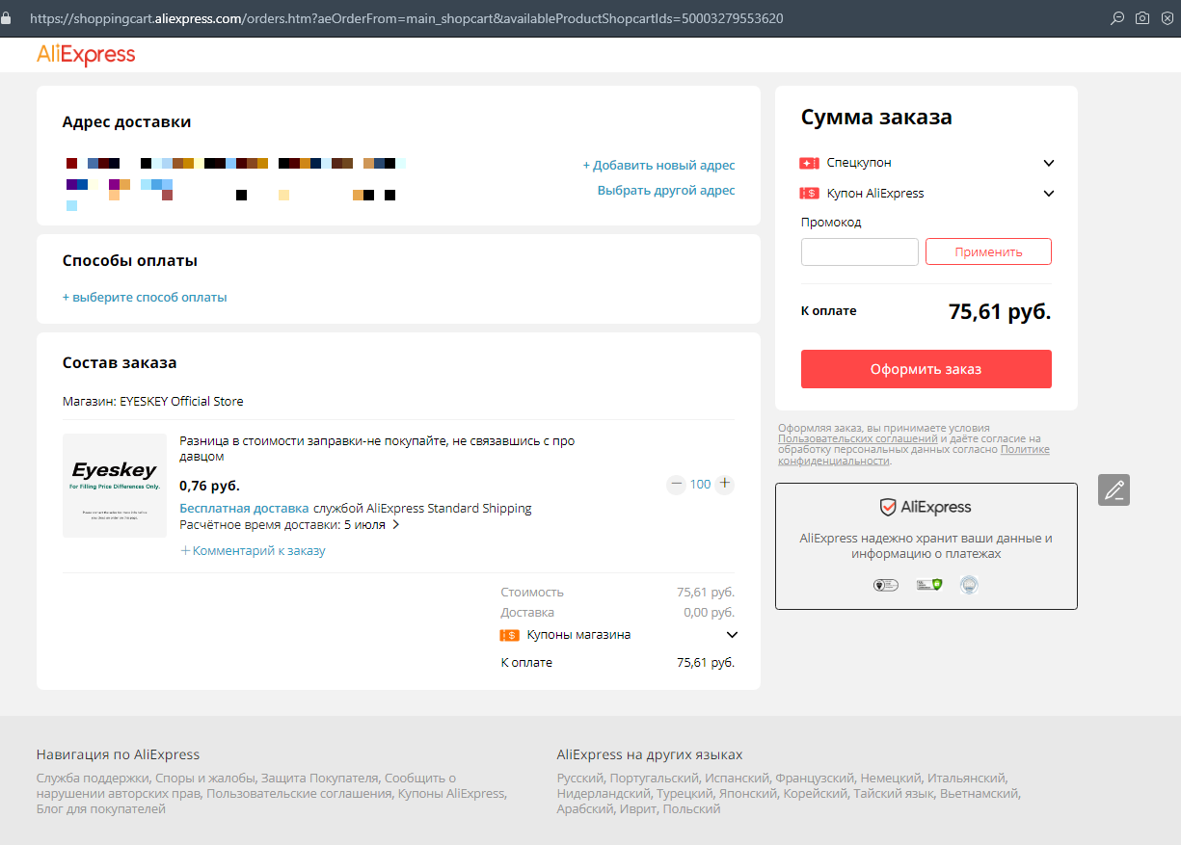Viewport: 1181px width, 845px height.
Task: Switch language to Немецкий
Action: tap(892, 778)
